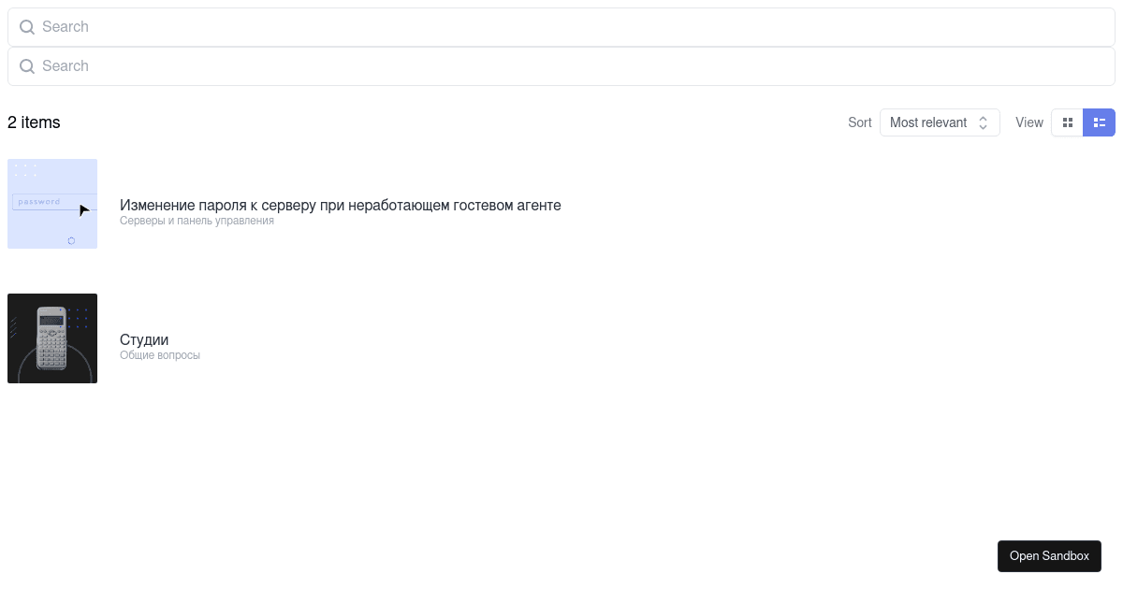Open the password article thumbnail
The width and height of the screenshot is (1123, 589).
pyautogui.click(x=52, y=204)
